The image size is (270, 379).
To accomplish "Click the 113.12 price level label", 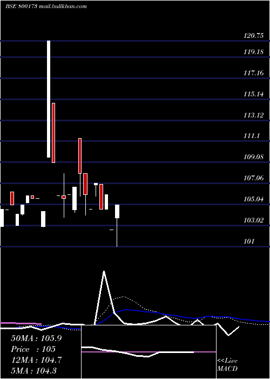I will coord(253,115).
